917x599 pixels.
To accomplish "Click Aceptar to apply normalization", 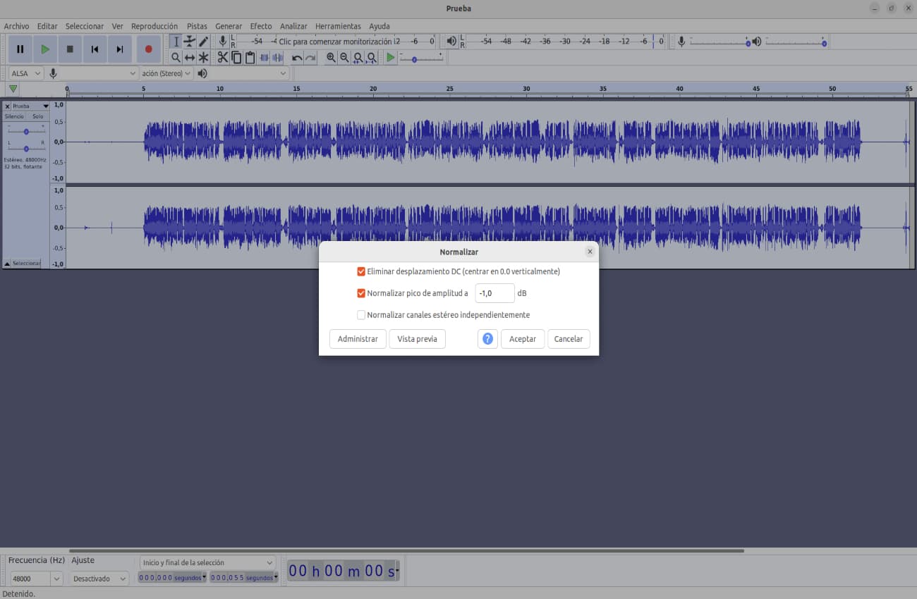I will 523,339.
